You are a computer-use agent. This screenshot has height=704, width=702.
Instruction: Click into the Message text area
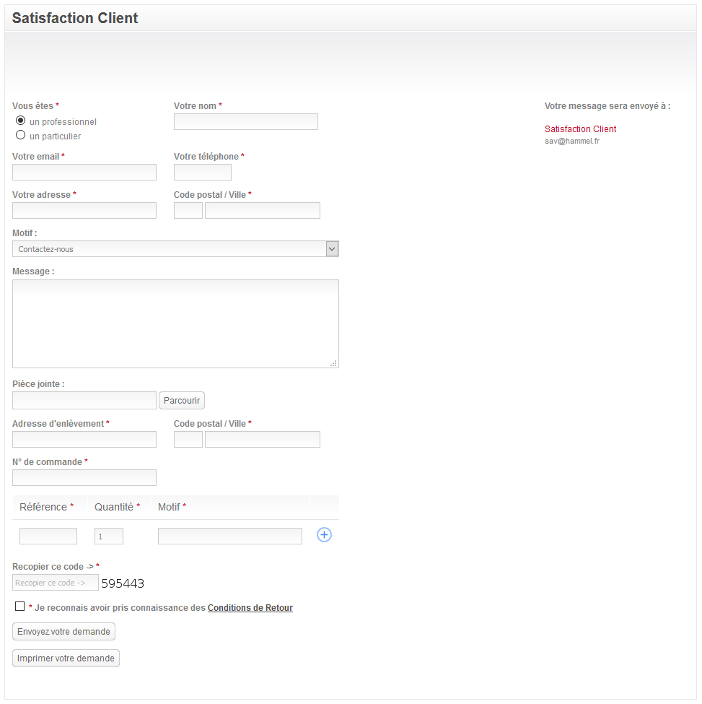coord(175,323)
